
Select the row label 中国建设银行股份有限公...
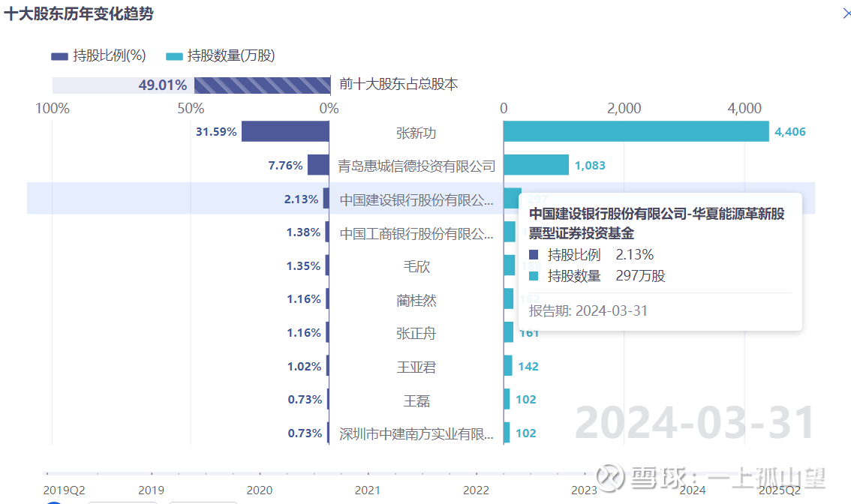tap(416, 200)
